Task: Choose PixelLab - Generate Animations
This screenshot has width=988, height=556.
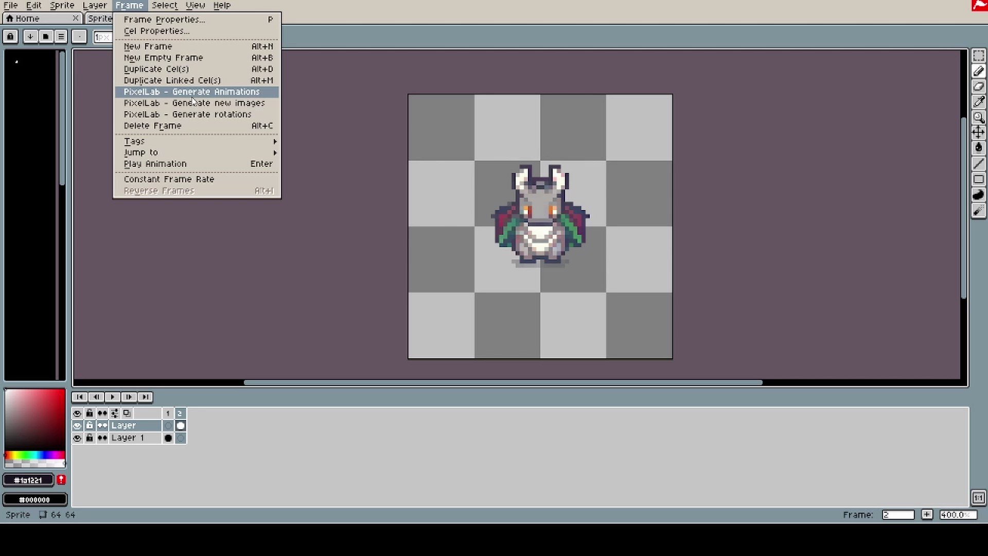Action: (x=191, y=92)
